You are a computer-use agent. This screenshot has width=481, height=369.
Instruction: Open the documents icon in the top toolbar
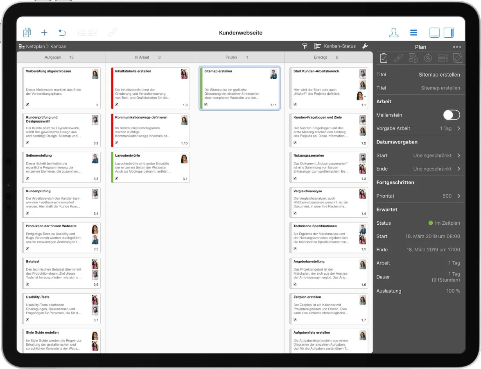27,32
